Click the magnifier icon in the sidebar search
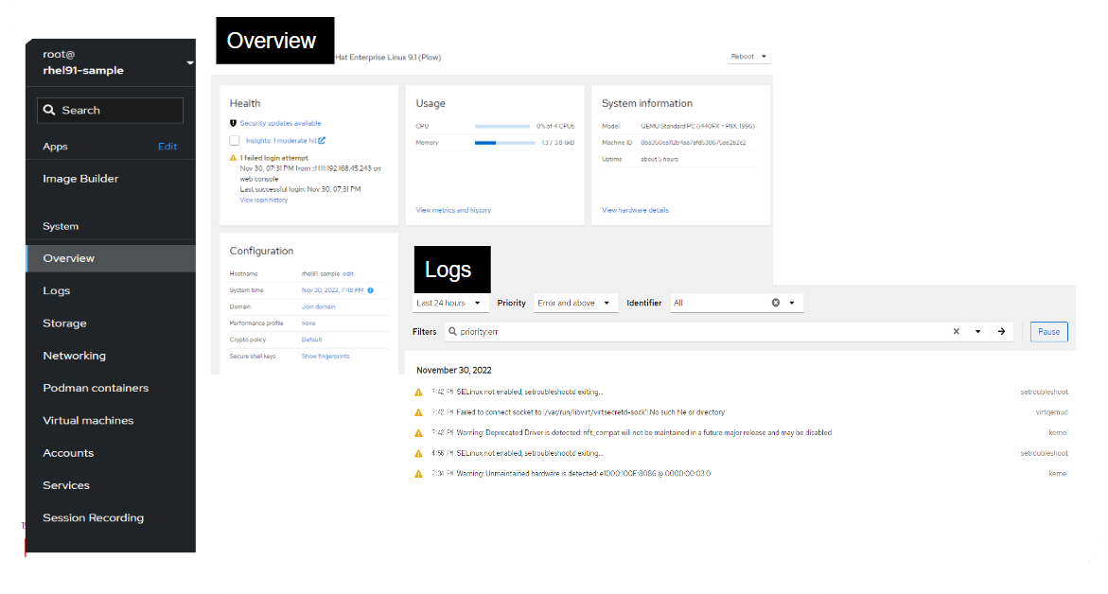This screenshot has width=1108, height=594. click(49, 110)
